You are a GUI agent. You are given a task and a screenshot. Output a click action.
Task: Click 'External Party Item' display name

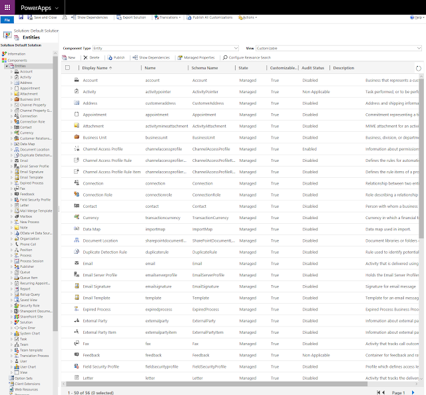pyautogui.click(x=99, y=332)
